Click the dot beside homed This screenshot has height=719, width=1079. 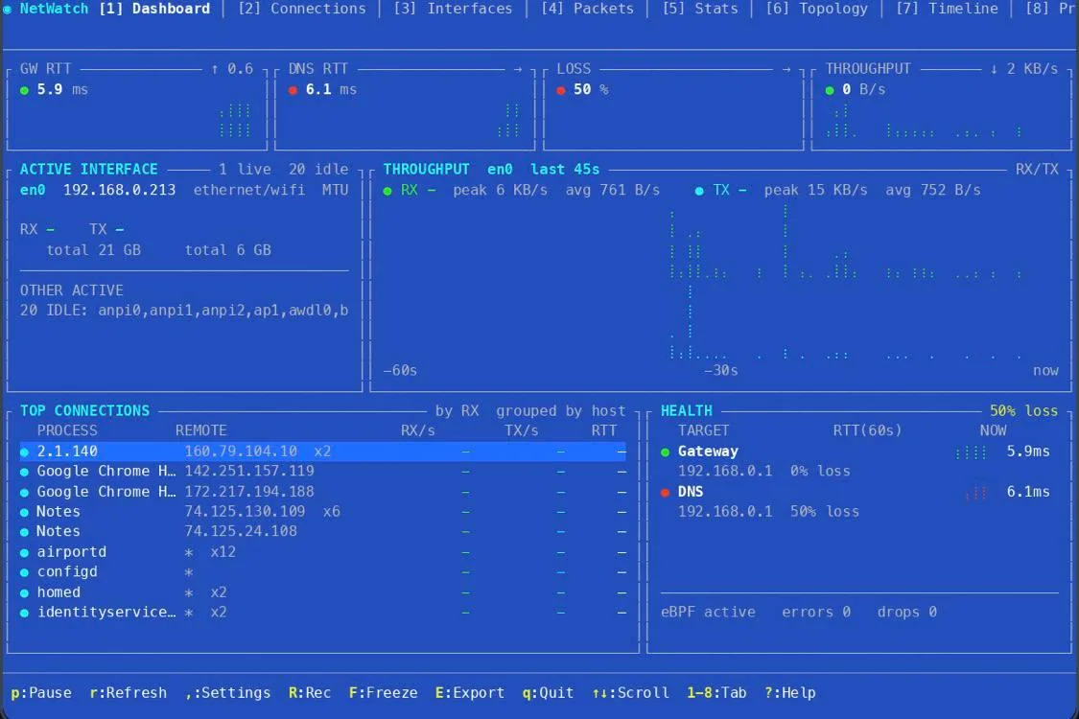tap(25, 593)
